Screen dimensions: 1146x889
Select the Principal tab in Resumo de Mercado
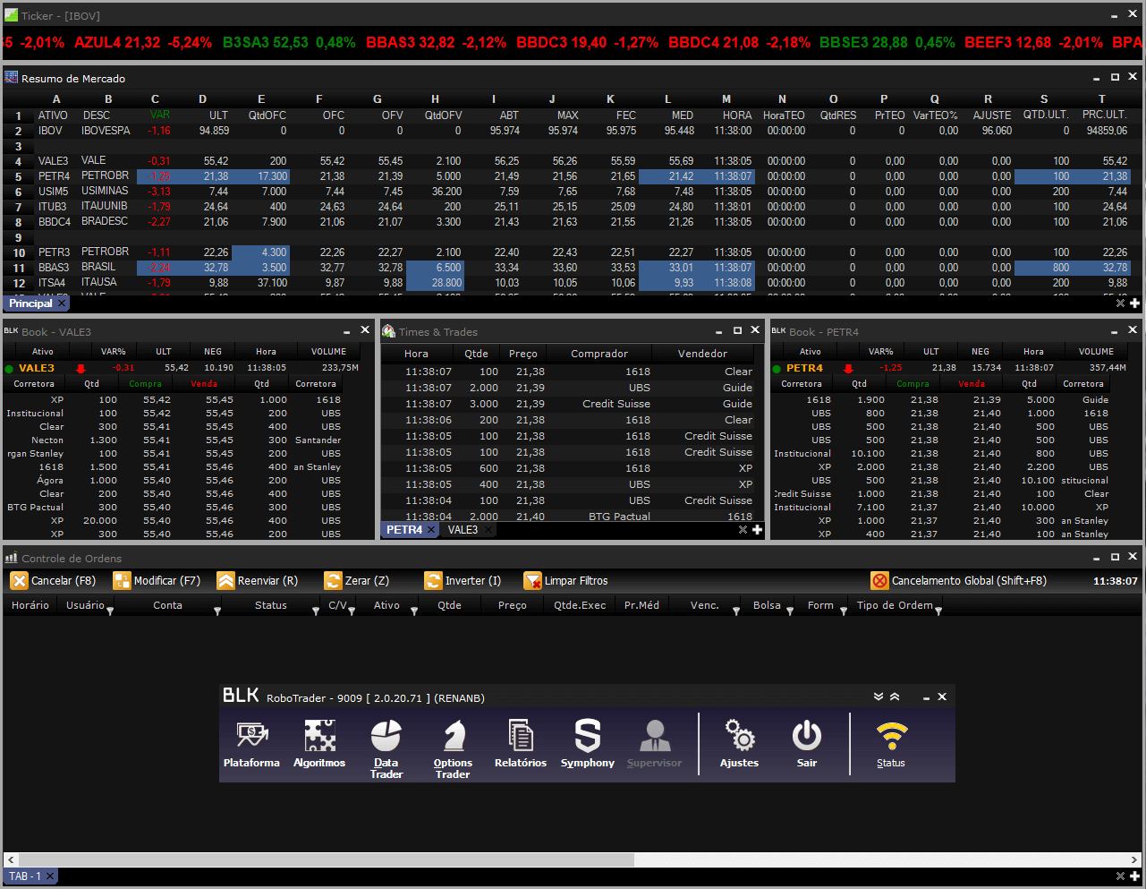click(x=30, y=303)
